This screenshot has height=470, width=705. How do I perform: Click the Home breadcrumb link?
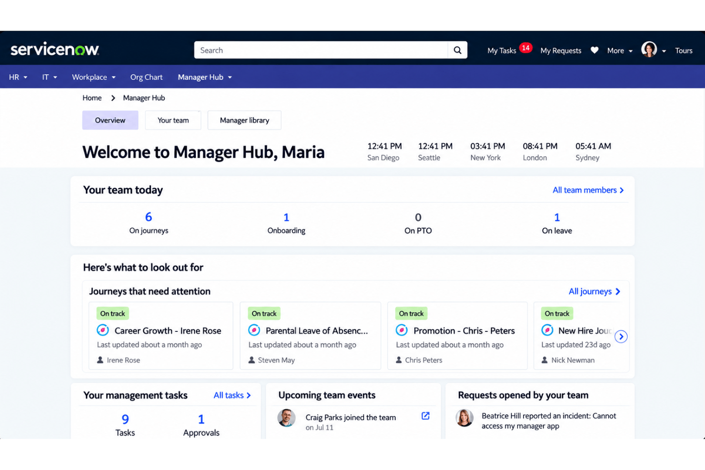(92, 98)
